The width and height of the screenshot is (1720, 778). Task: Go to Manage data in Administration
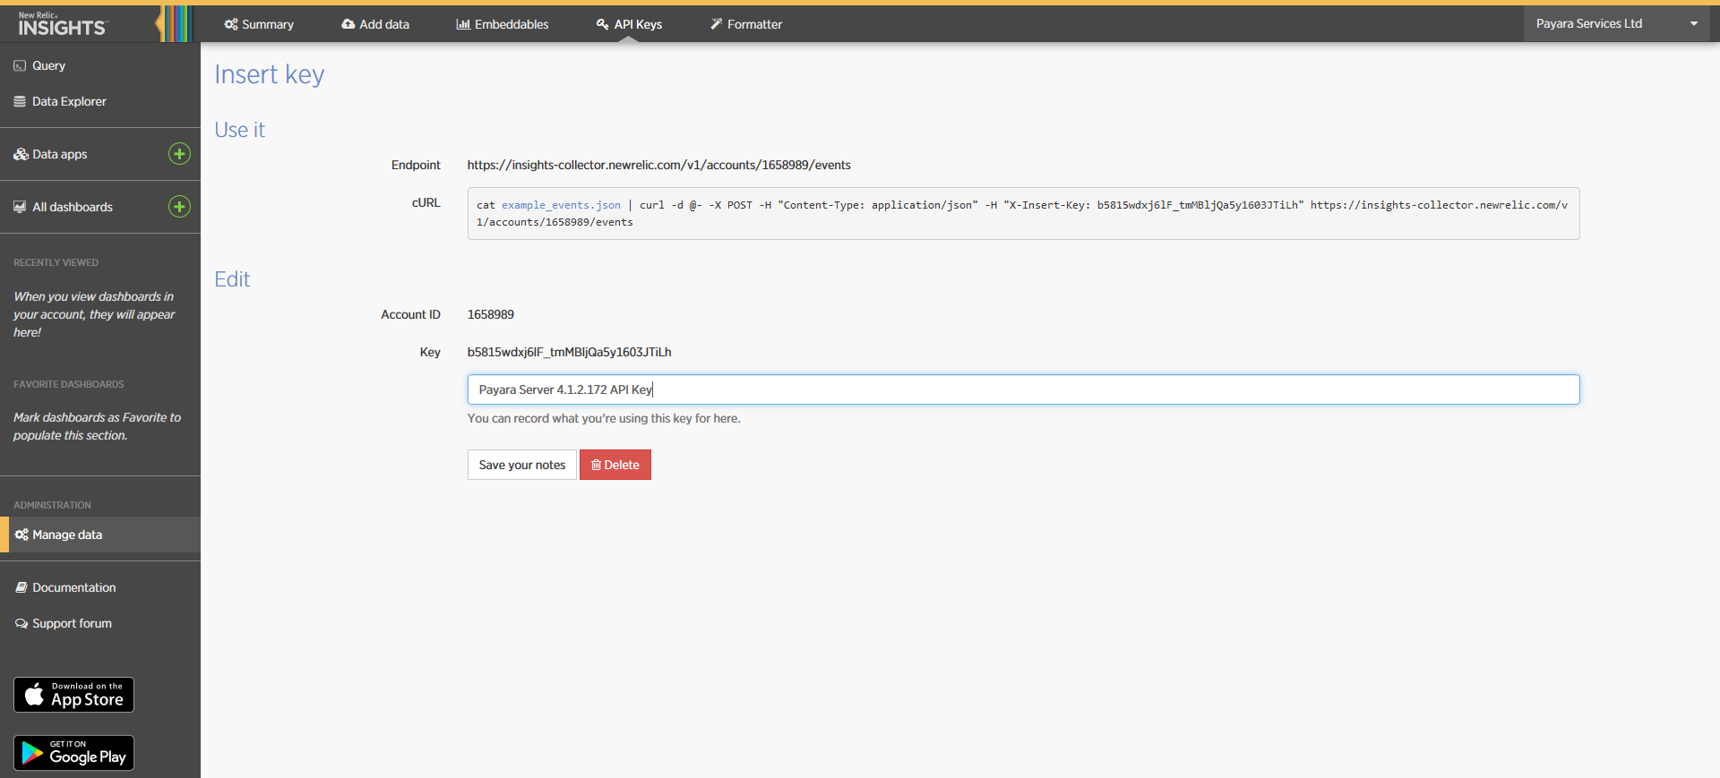coord(67,534)
